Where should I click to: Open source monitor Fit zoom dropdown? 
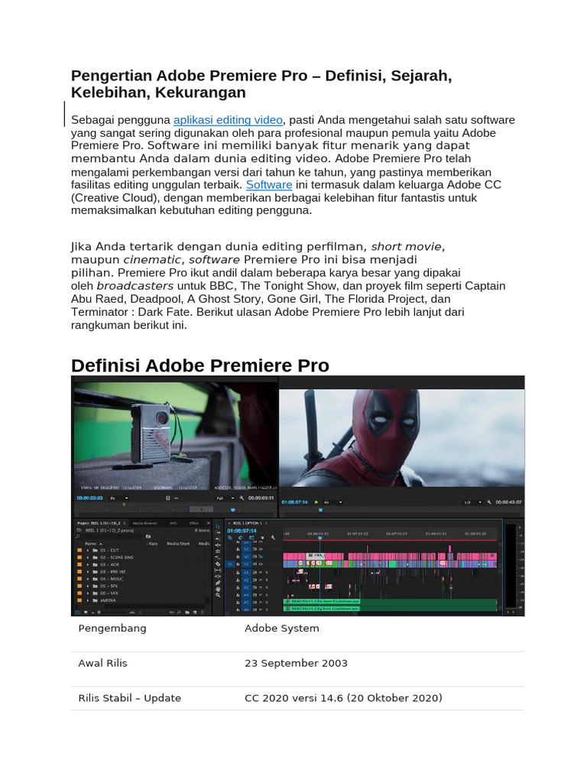pos(119,498)
